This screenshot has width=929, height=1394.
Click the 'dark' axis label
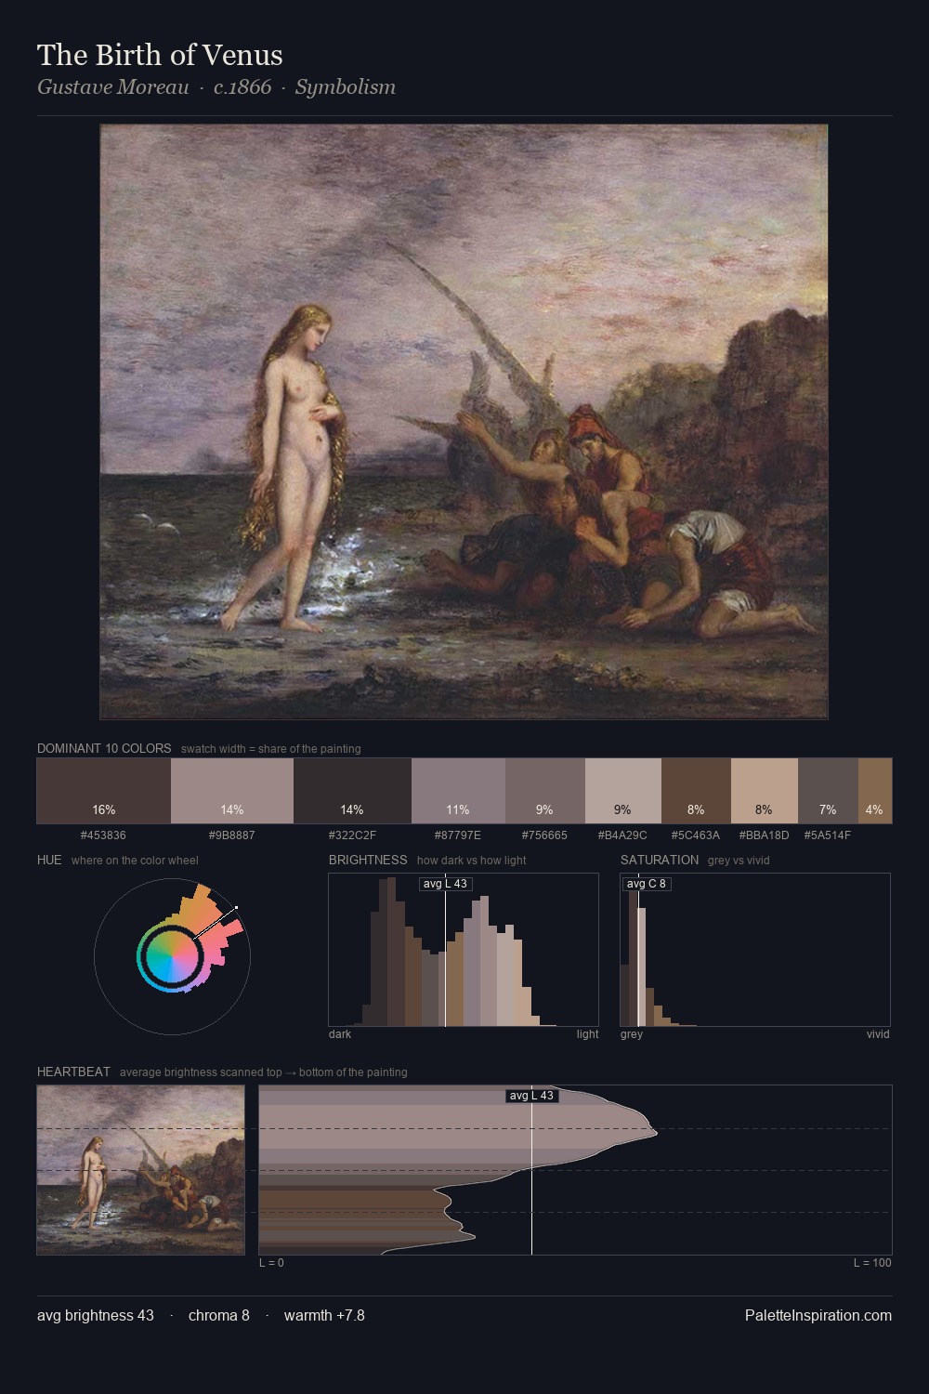coord(340,1034)
